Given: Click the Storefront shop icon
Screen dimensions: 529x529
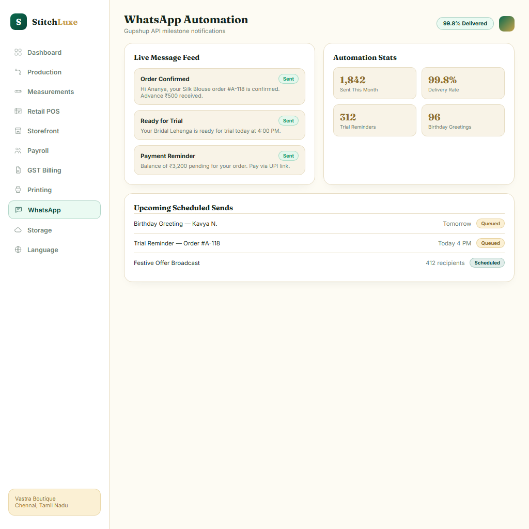Looking at the screenshot, I should (x=18, y=131).
